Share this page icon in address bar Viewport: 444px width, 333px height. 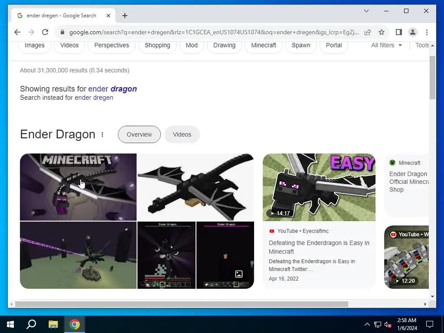pyautogui.click(x=368, y=32)
